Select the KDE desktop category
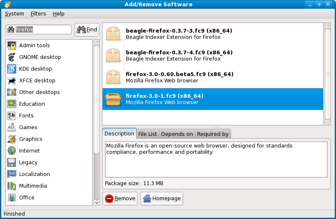336x219 pixels. point(49,69)
